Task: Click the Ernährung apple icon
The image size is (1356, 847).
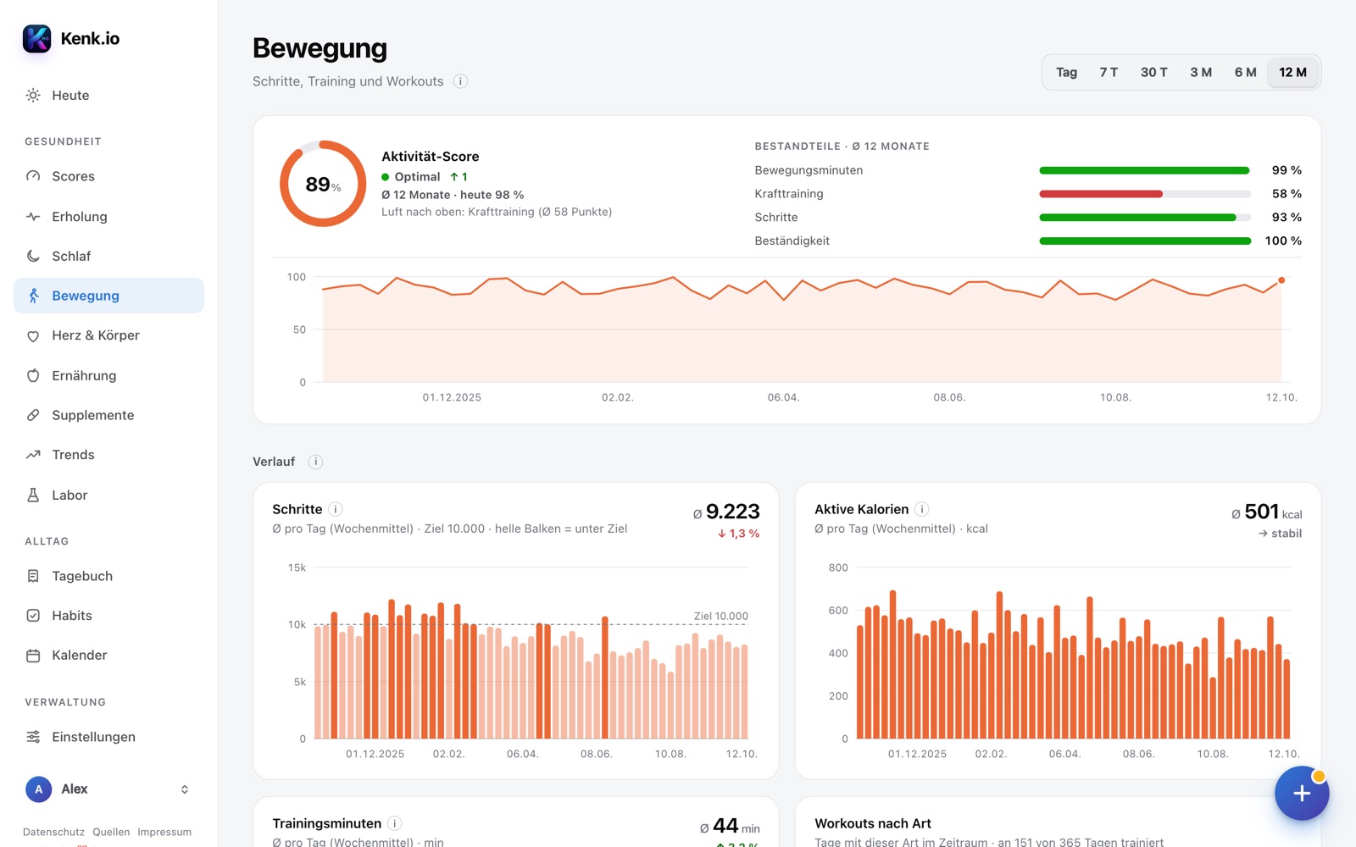Action: pos(33,375)
